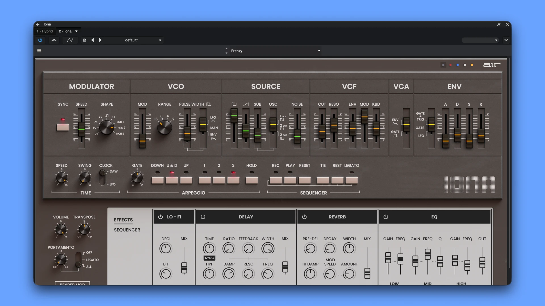Open the automation curve icon
The height and width of the screenshot is (306, 545).
pyautogui.click(x=70, y=40)
